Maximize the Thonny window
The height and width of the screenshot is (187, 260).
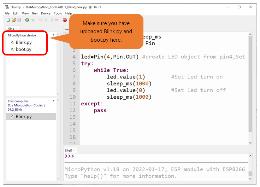pos(239,7)
